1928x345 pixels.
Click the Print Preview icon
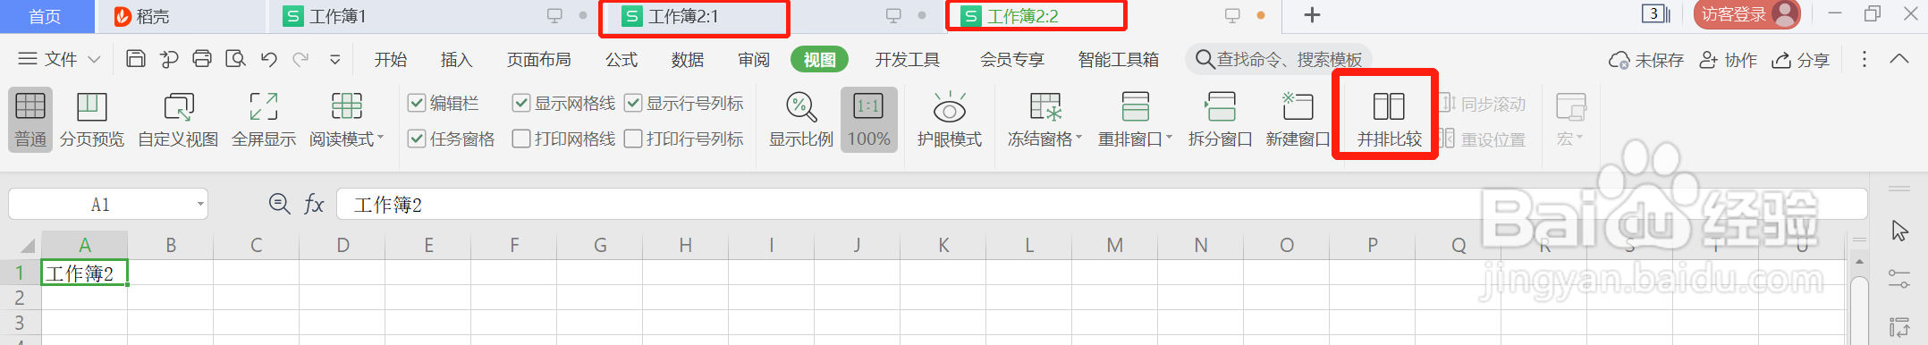point(235,59)
